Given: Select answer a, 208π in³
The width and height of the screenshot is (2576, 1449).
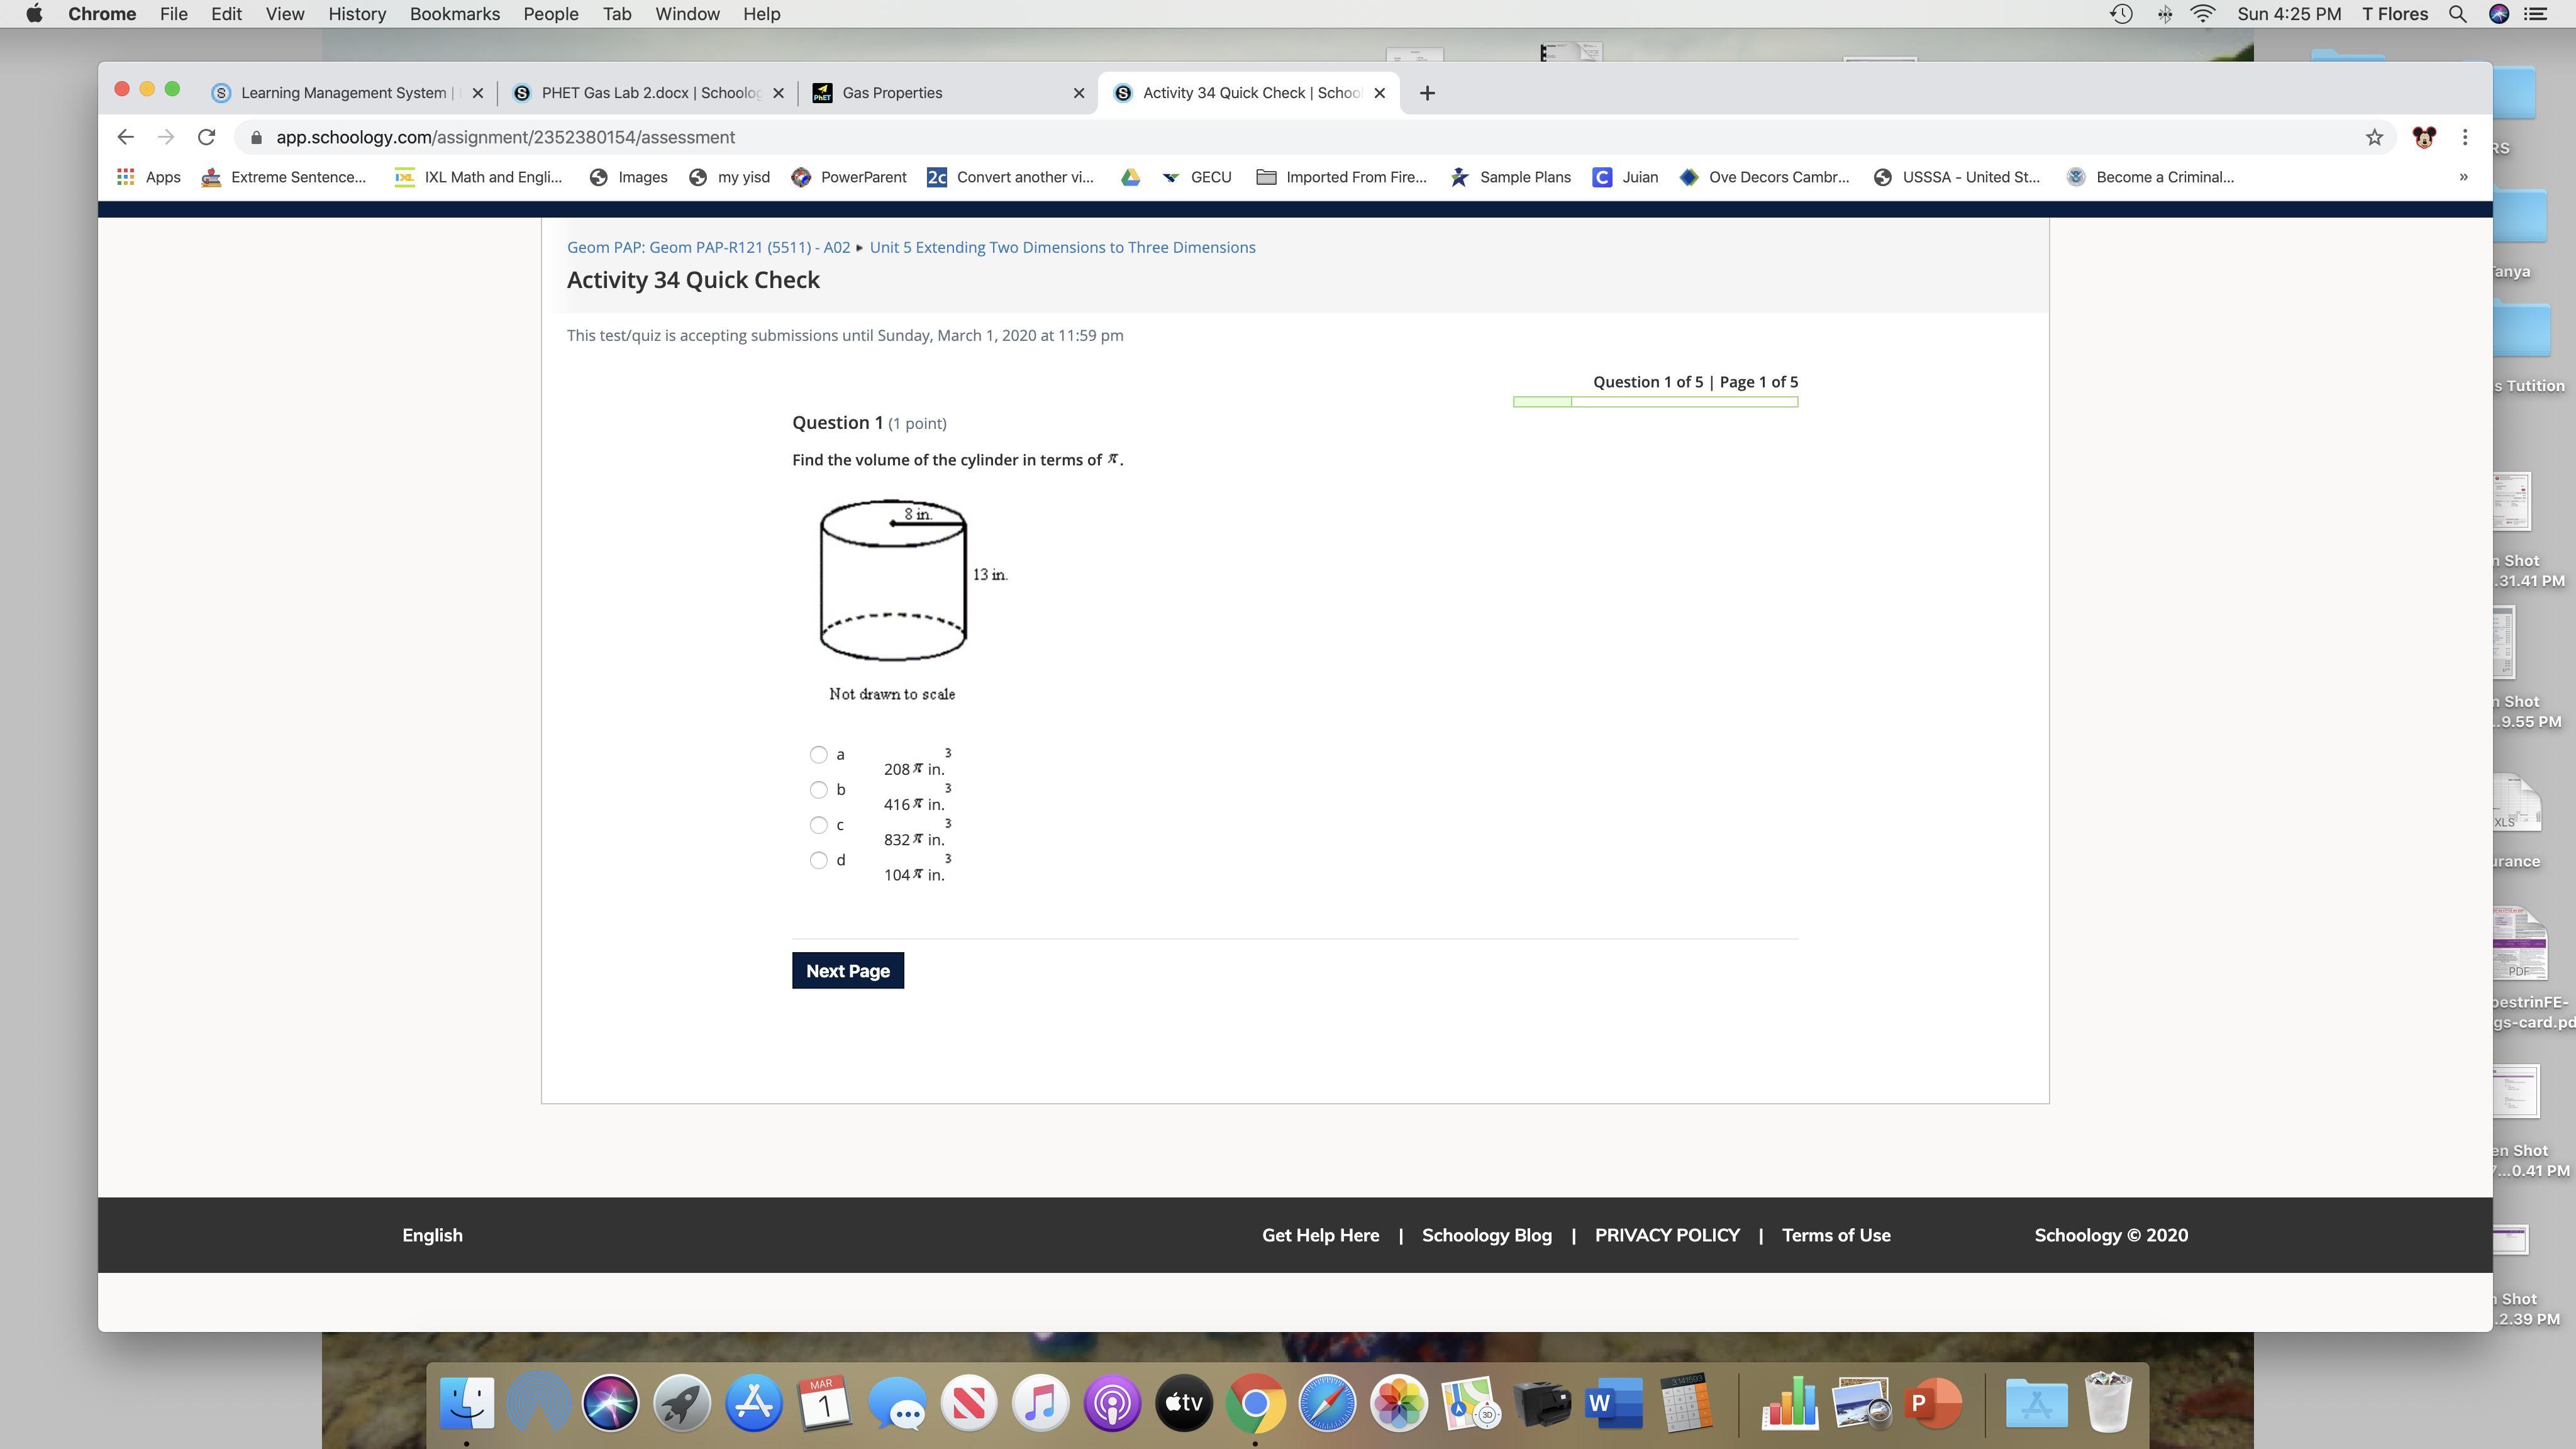Looking at the screenshot, I should 818,755.
